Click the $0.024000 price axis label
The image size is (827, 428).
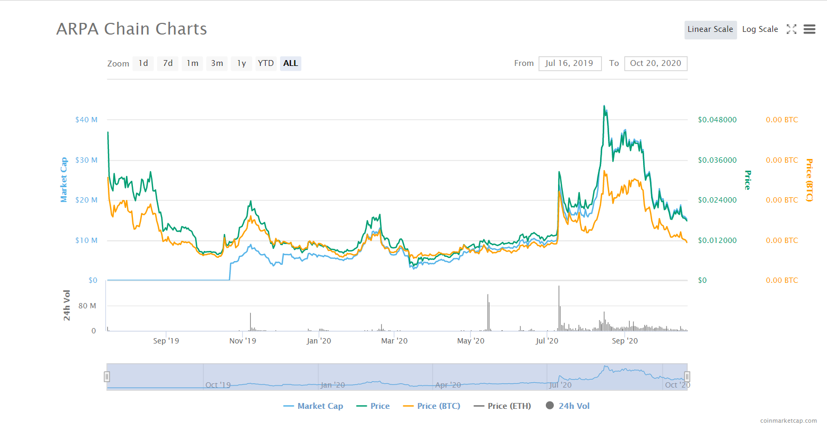(x=718, y=200)
